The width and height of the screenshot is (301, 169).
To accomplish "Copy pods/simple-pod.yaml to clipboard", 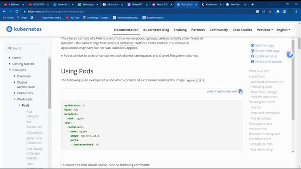I will pos(240,92).
